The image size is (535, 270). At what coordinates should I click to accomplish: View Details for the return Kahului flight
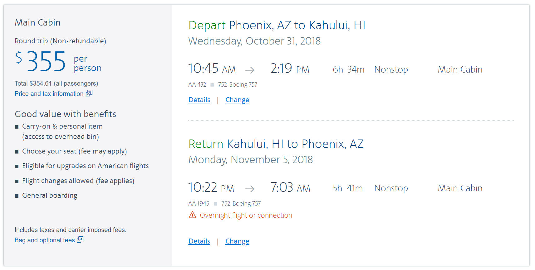pyautogui.click(x=199, y=241)
